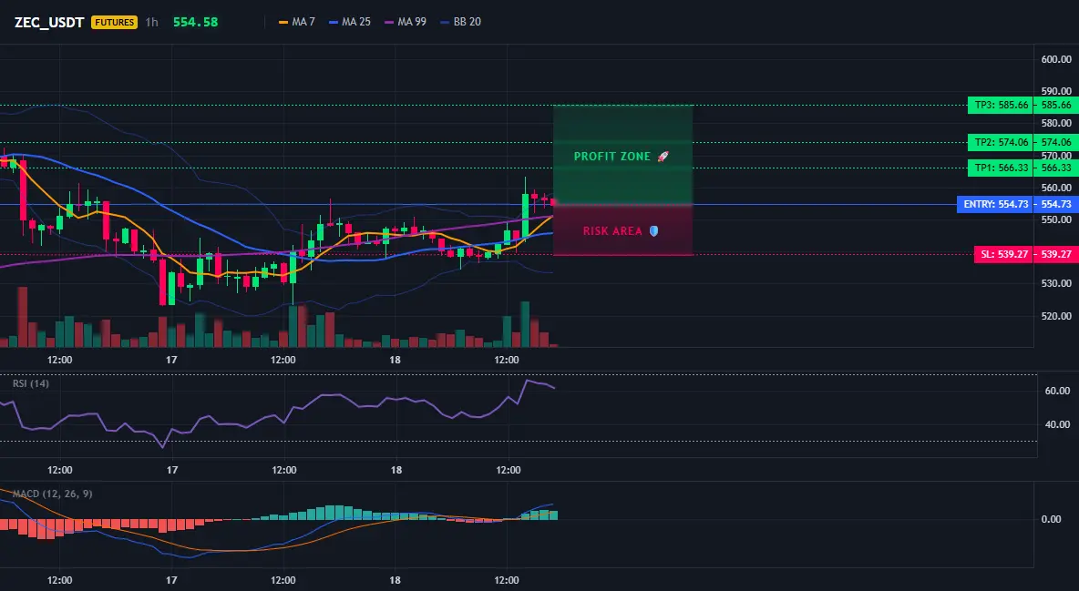Click the 590.00 price axis value
The width and height of the screenshot is (1079, 591).
(1056, 91)
